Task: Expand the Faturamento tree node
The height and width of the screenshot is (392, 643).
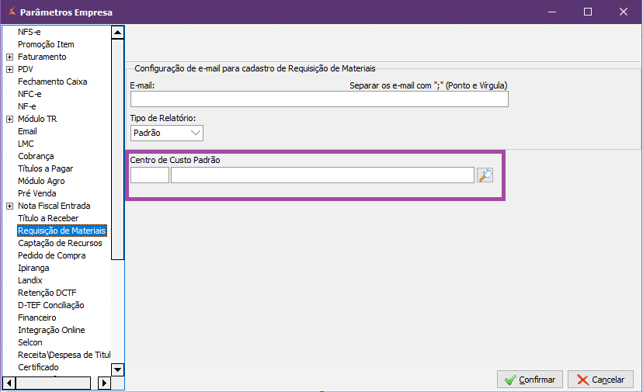Action: click(9, 57)
